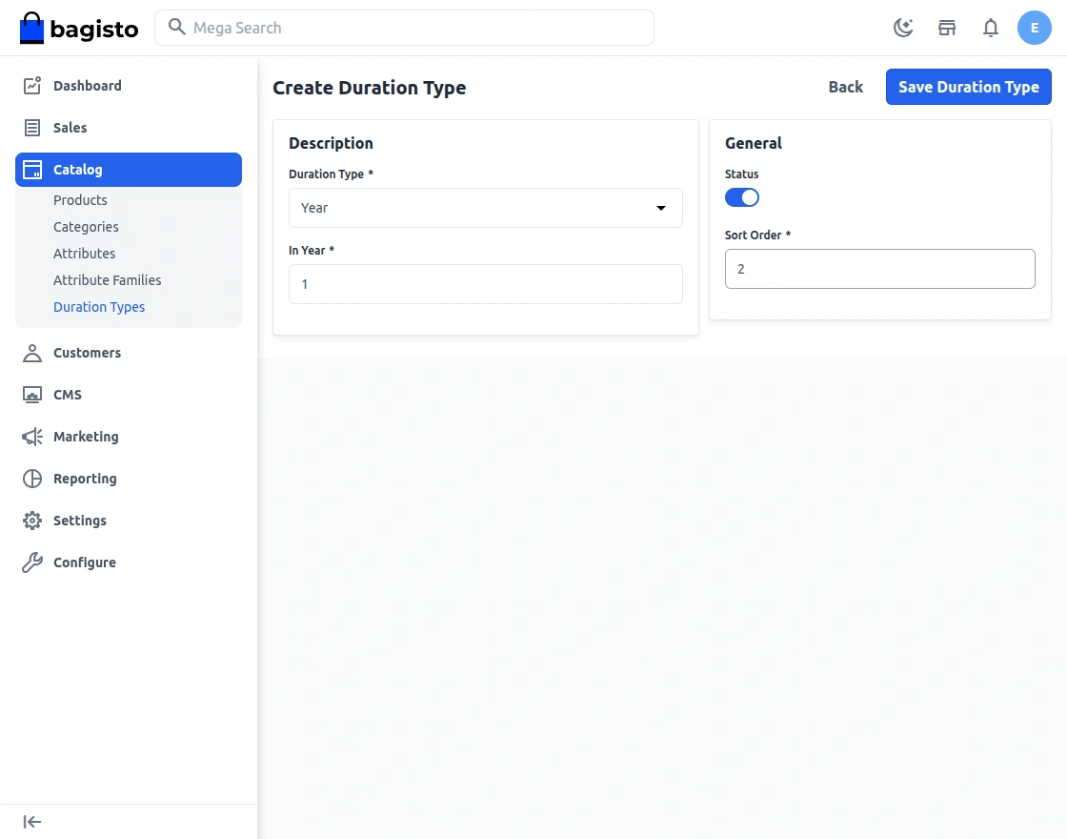Open the Duration Type dropdown

pos(486,208)
